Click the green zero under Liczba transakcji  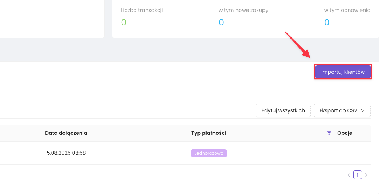(x=123, y=23)
